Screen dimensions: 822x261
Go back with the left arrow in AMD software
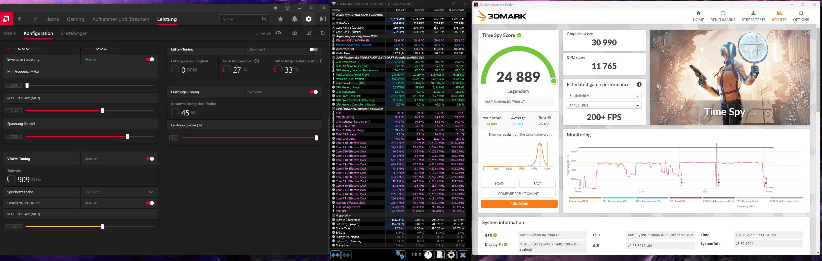point(20,19)
